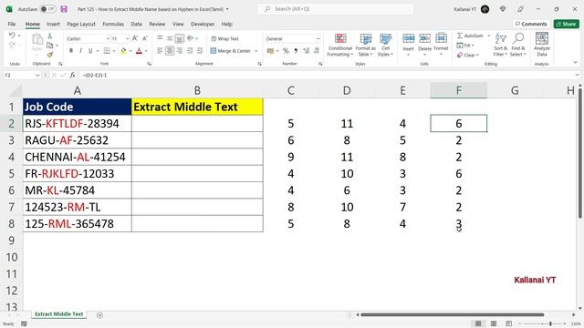Viewport: 584px width, 328px height.
Task: Toggle Wrap Text
Action: [x=224, y=38]
